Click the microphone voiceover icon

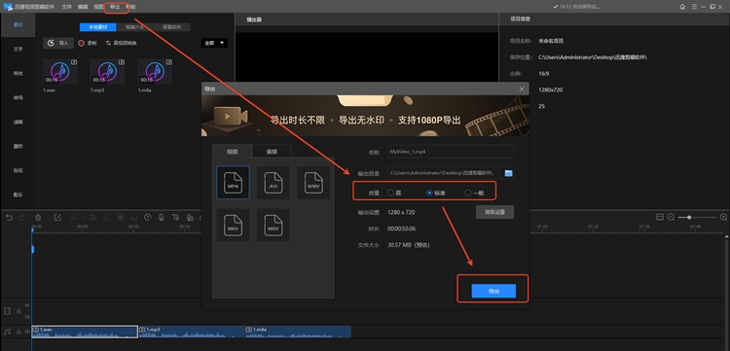click(x=161, y=217)
